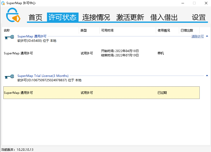Click the key icon beside SuperMap Trial License

[x=9, y=77]
